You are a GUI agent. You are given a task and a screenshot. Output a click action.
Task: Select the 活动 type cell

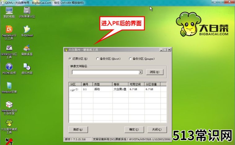pos(97,89)
